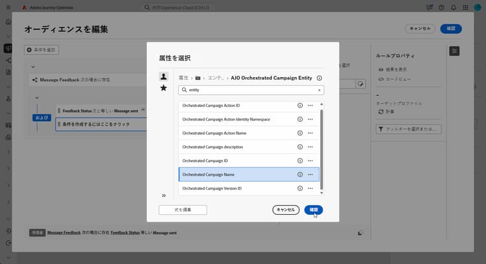Open the main hamburger menu
The image size is (486, 264).
8,7
